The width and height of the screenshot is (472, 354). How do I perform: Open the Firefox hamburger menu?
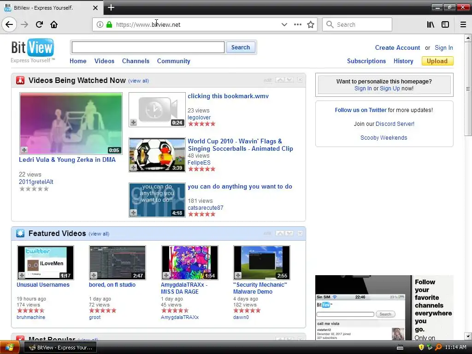(x=463, y=24)
